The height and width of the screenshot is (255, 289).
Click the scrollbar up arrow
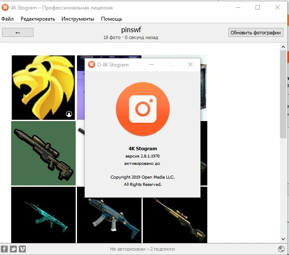coord(283,47)
